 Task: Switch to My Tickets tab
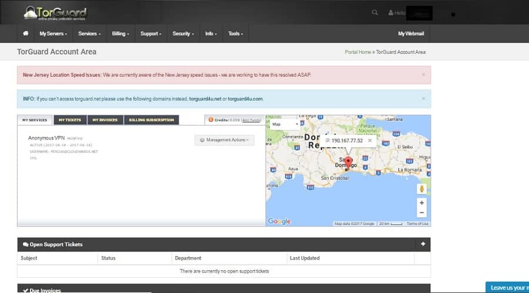click(70, 120)
